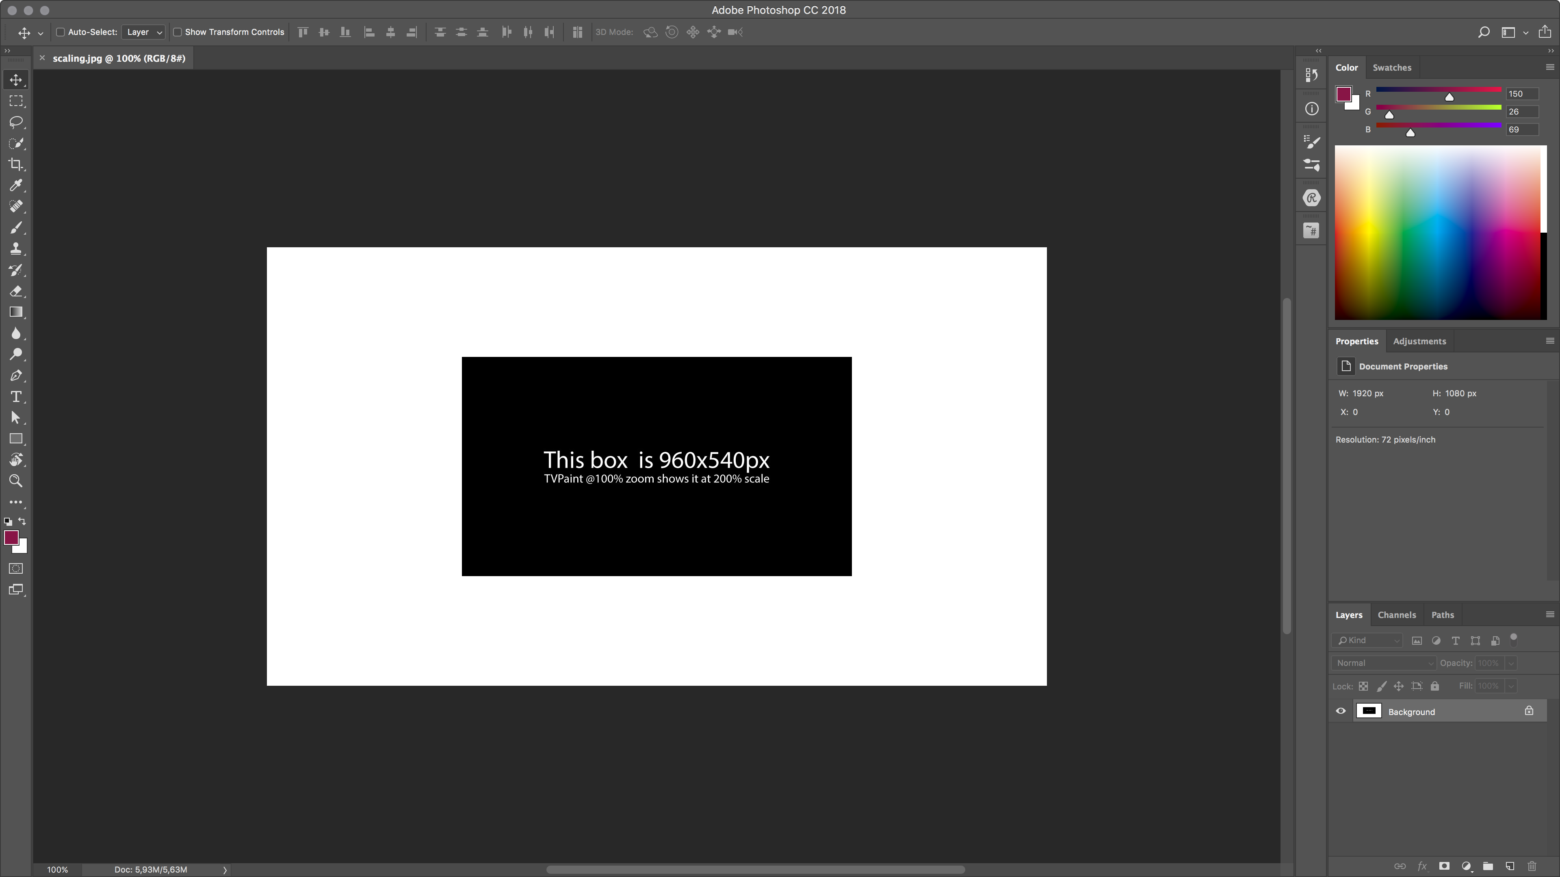This screenshot has height=877, width=1560.
Task: Select the Clone Stamp tool
Action: pos(16,249)
